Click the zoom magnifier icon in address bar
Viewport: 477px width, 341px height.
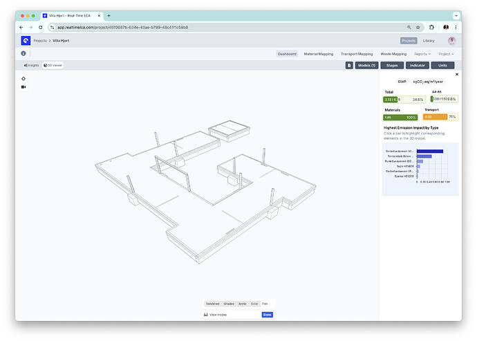pos(409,28)
